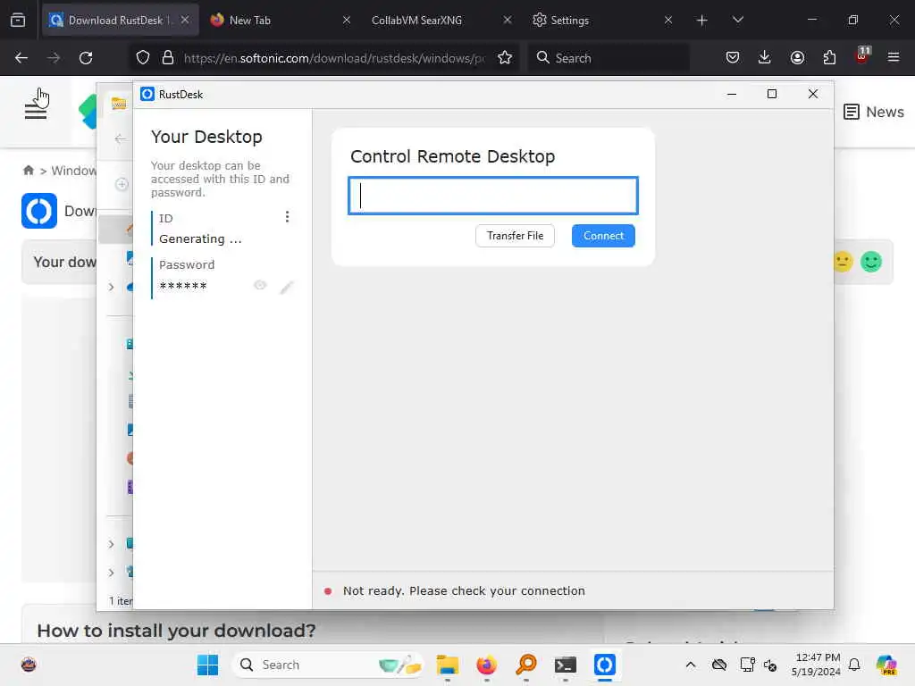
Task: Click the network and volume tray icons
Action: (x=758, y=665)
